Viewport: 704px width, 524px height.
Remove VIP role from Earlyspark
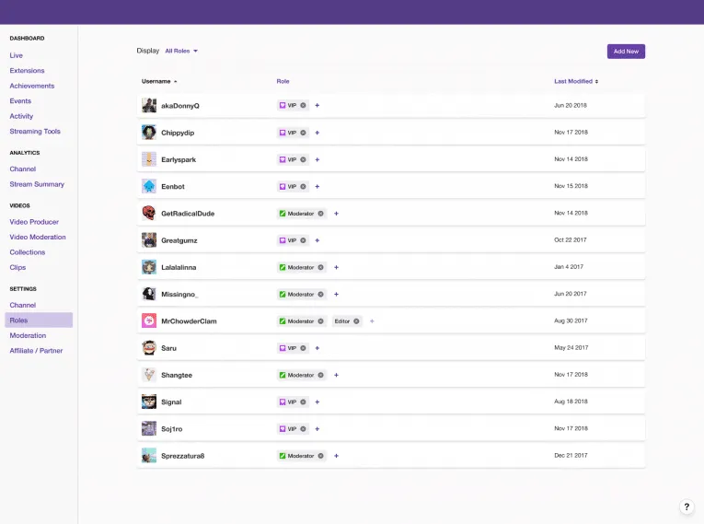tap(303, 159)
